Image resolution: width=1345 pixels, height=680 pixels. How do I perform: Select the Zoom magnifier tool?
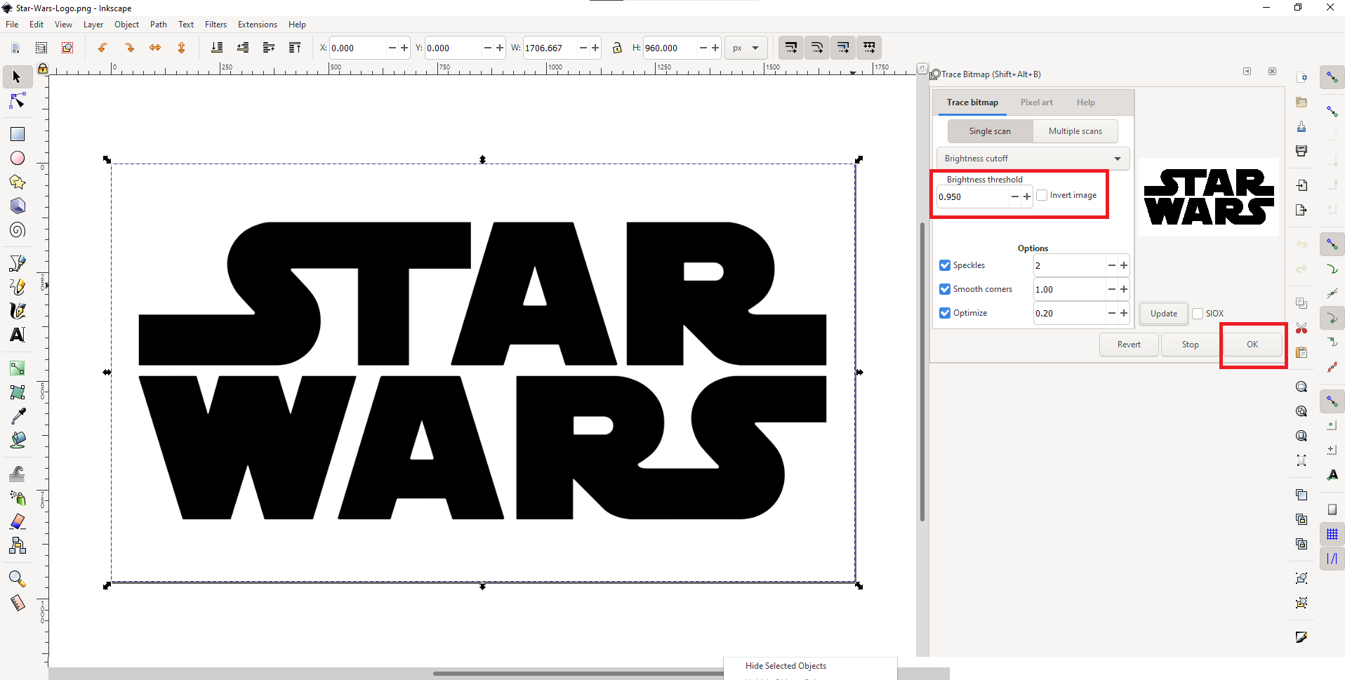tap(18, 579)
